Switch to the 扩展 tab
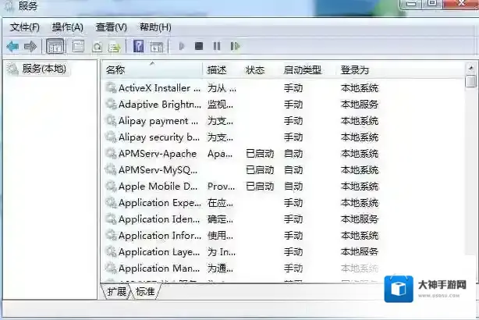479x320 pixels. click(116, 292)
